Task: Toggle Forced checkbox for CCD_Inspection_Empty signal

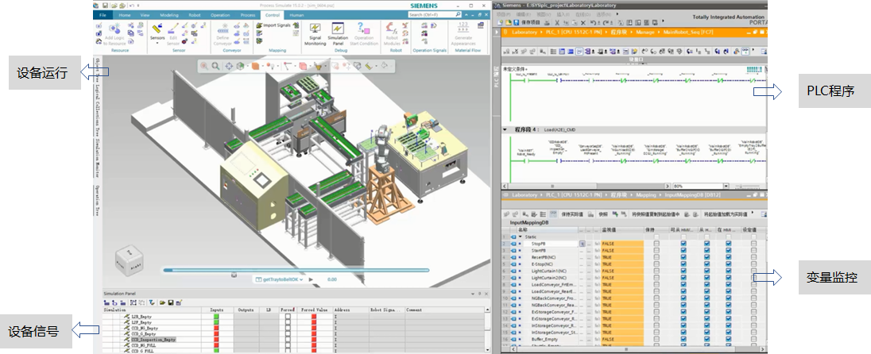Action: point(287,340)
